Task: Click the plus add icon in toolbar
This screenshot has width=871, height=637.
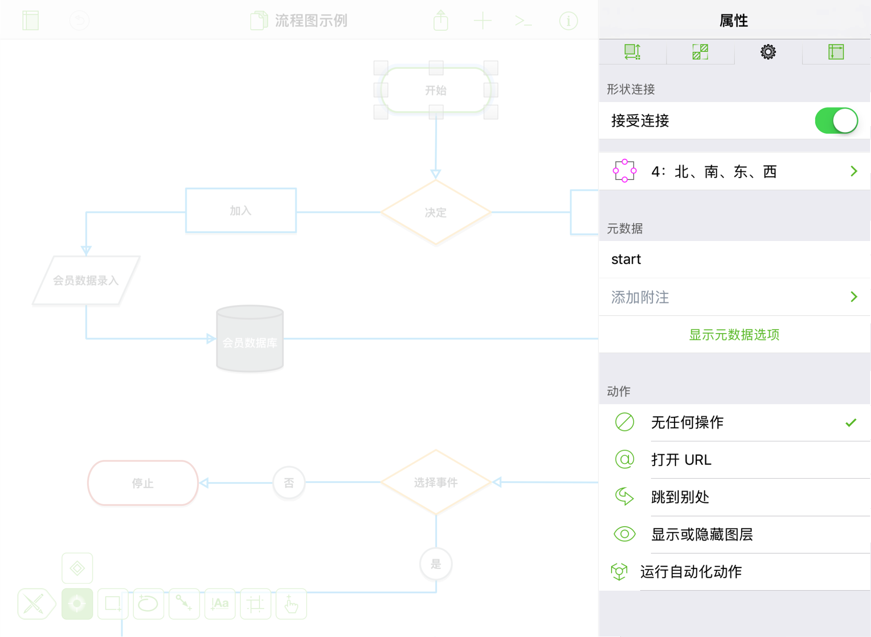Action: tap(482, 20)
